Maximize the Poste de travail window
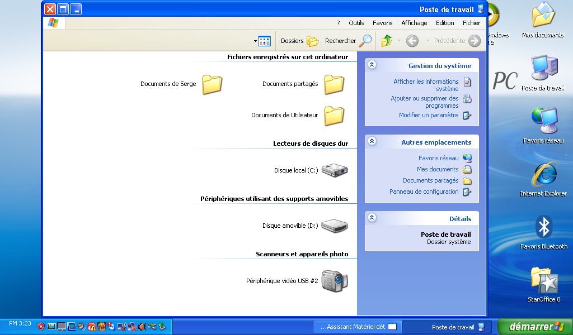 click(x=63, y=9)
